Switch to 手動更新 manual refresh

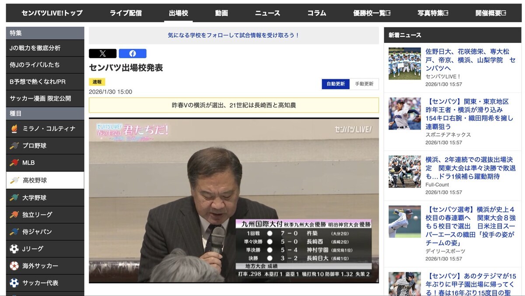point(364,84)
